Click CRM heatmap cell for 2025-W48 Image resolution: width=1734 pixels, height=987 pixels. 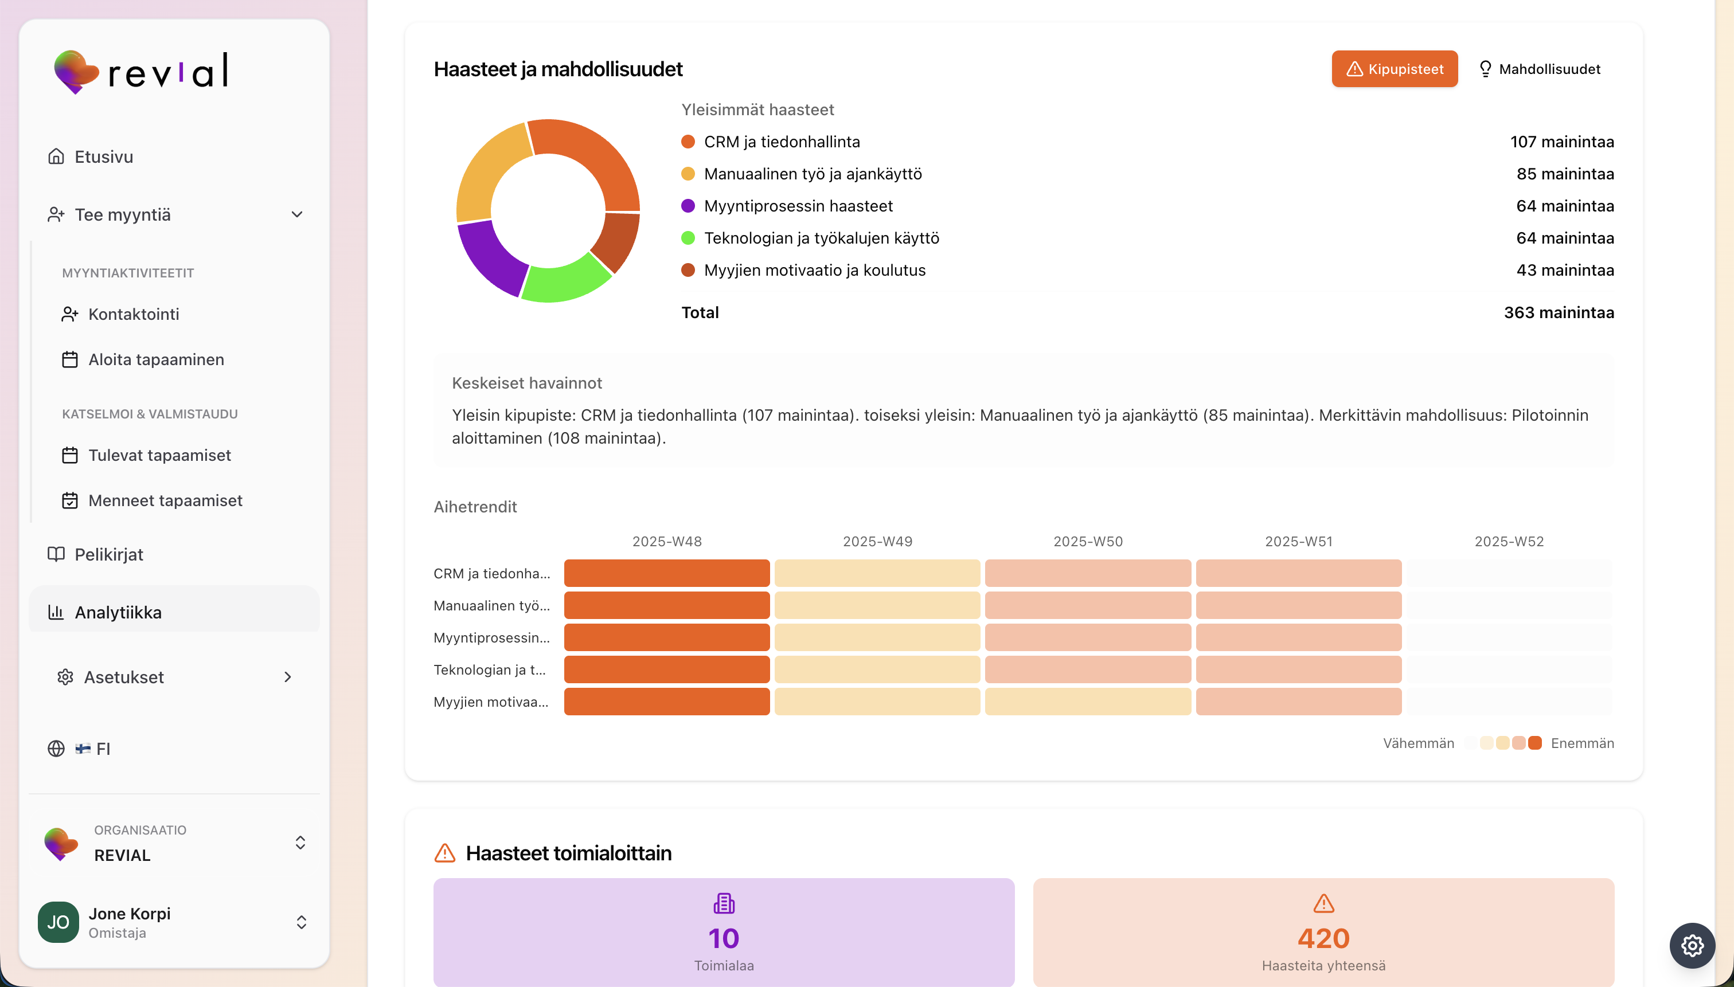click(666, 573)
